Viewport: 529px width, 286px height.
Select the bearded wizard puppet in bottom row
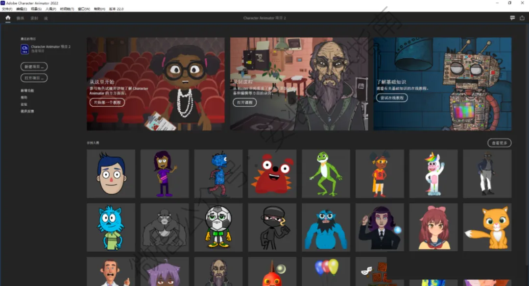[x=218, y=271]
